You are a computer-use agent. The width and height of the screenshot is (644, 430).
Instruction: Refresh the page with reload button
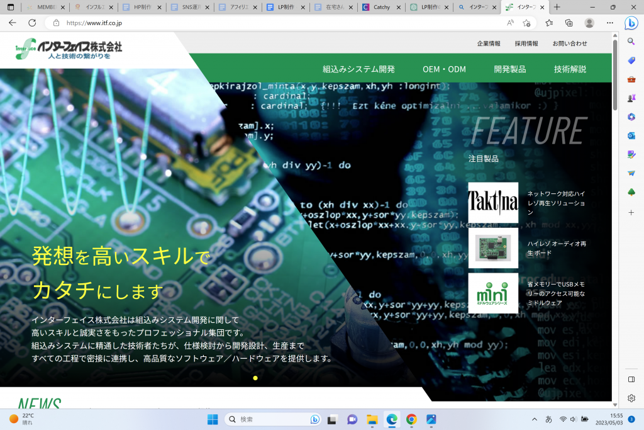(x=32, y=23)
